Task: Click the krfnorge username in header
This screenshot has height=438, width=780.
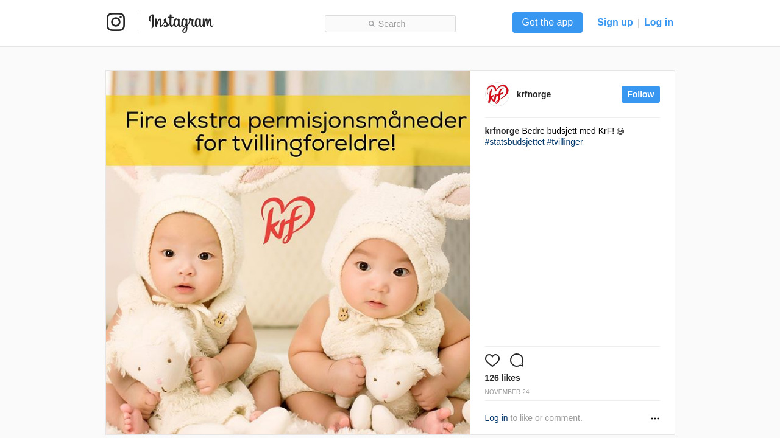Action: [534, 94]
